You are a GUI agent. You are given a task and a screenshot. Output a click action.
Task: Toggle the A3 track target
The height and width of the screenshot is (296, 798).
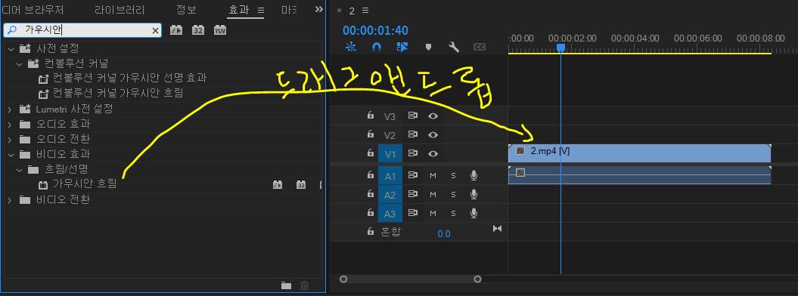click(390, 213)
